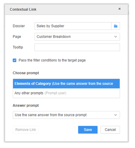The width and height of the screenshot is (135, 148).
Task: Click the Pass the filter conditions label
Action: pos(52,60)
